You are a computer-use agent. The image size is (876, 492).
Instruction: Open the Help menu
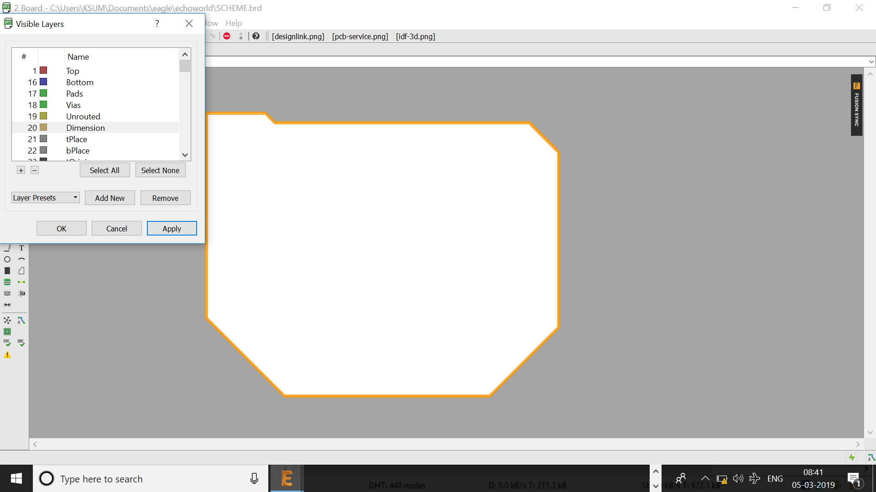click(x=234, y=23)
